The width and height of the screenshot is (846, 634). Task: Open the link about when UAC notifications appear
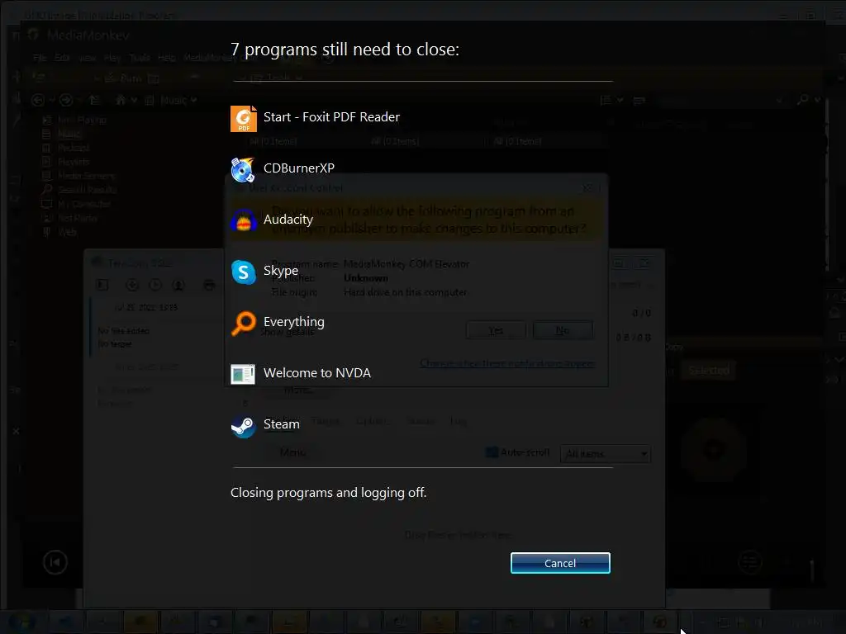(507, 363)
